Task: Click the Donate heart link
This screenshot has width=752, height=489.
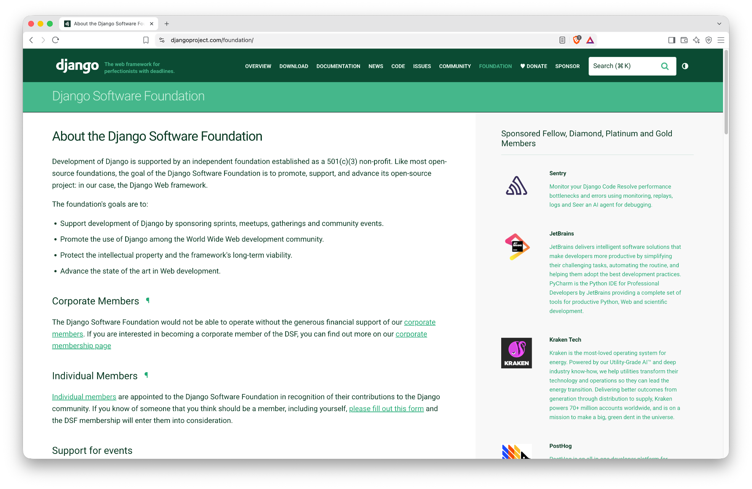Action: coord(534,66)
